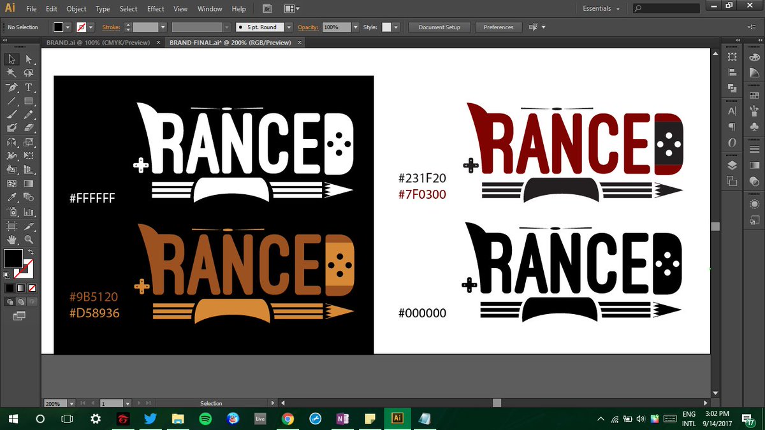Open the Color palette panel
765x430 pixels.
click(x=755, y=57)
